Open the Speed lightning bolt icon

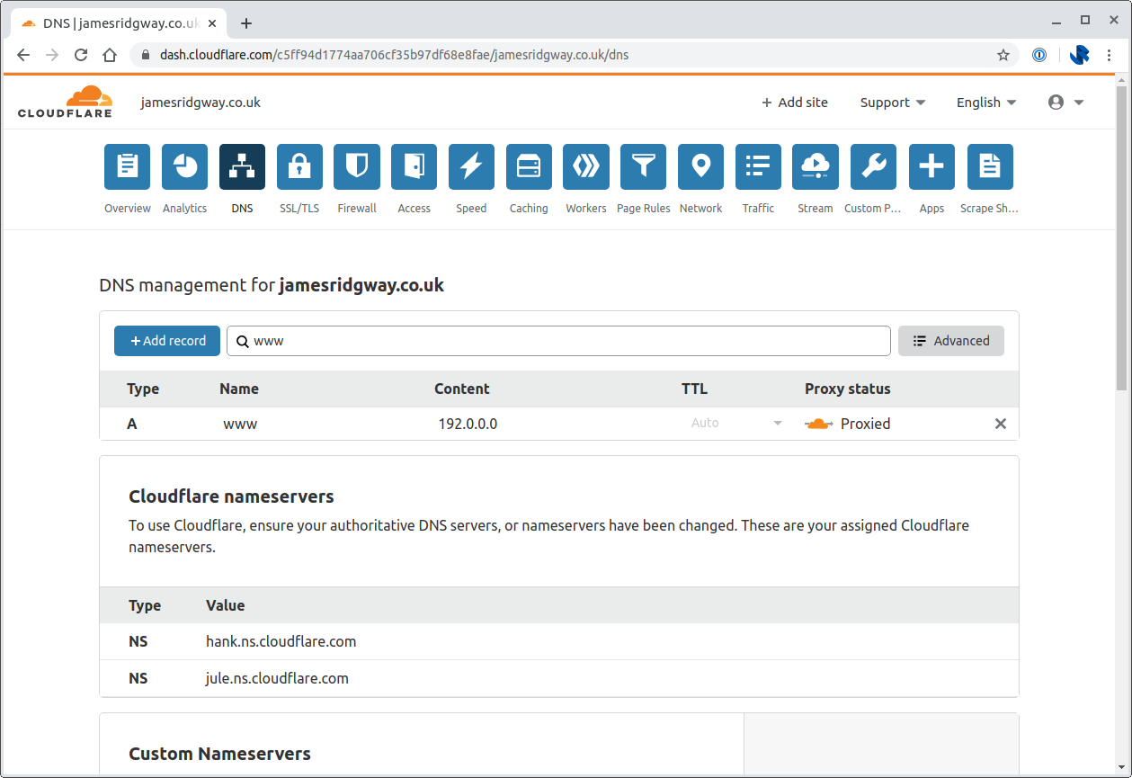pos(471,167)
